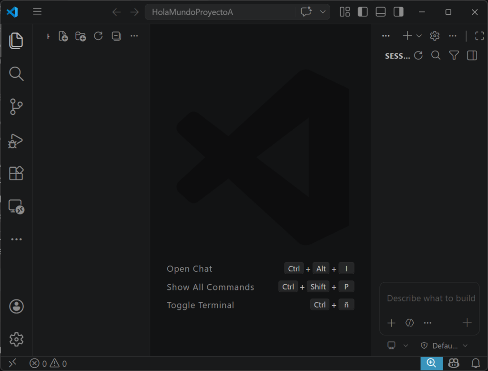The height and width of the screenshot is (371, 488).
Task: Open the Run and Debug view
Action: tap(16, 141)
